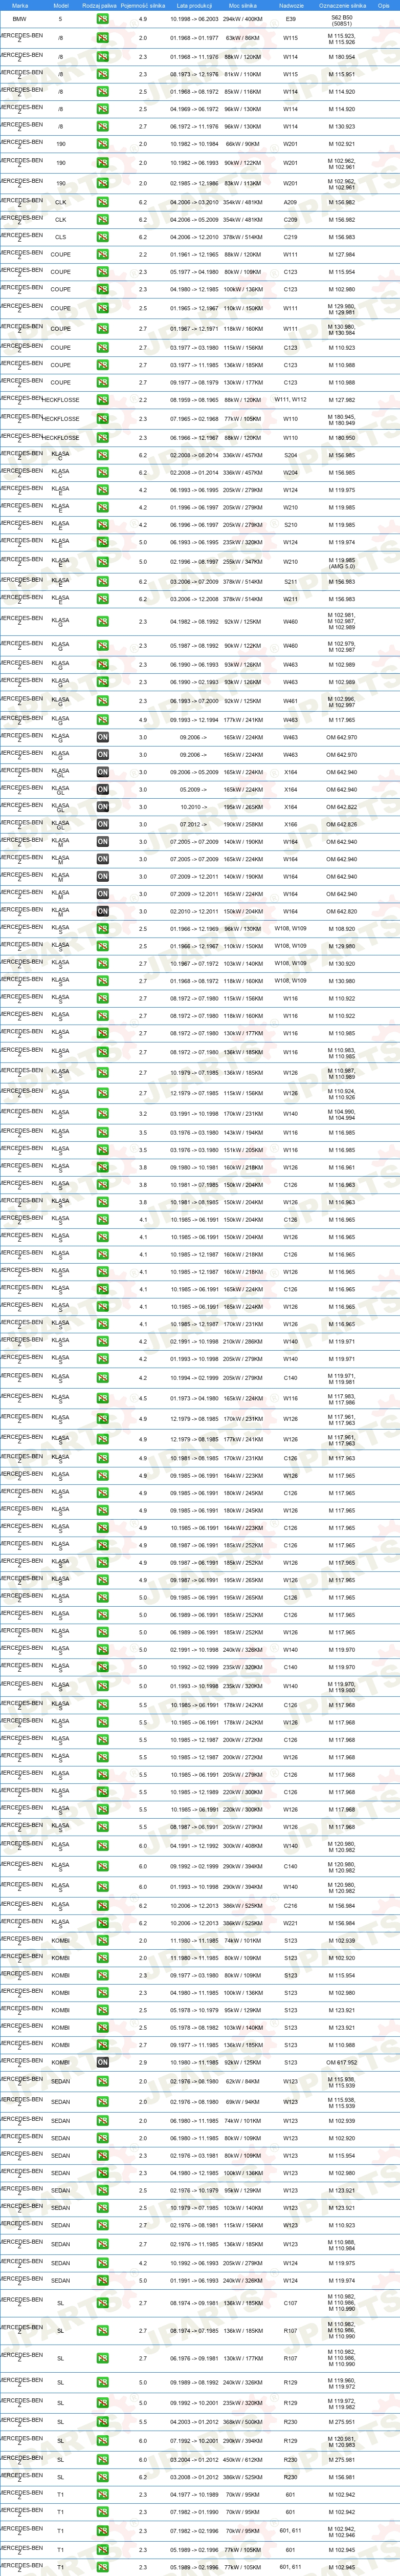Click the engine code M 180.954
This screenshot has width=400, height=2576.
(x=342, y=57)
